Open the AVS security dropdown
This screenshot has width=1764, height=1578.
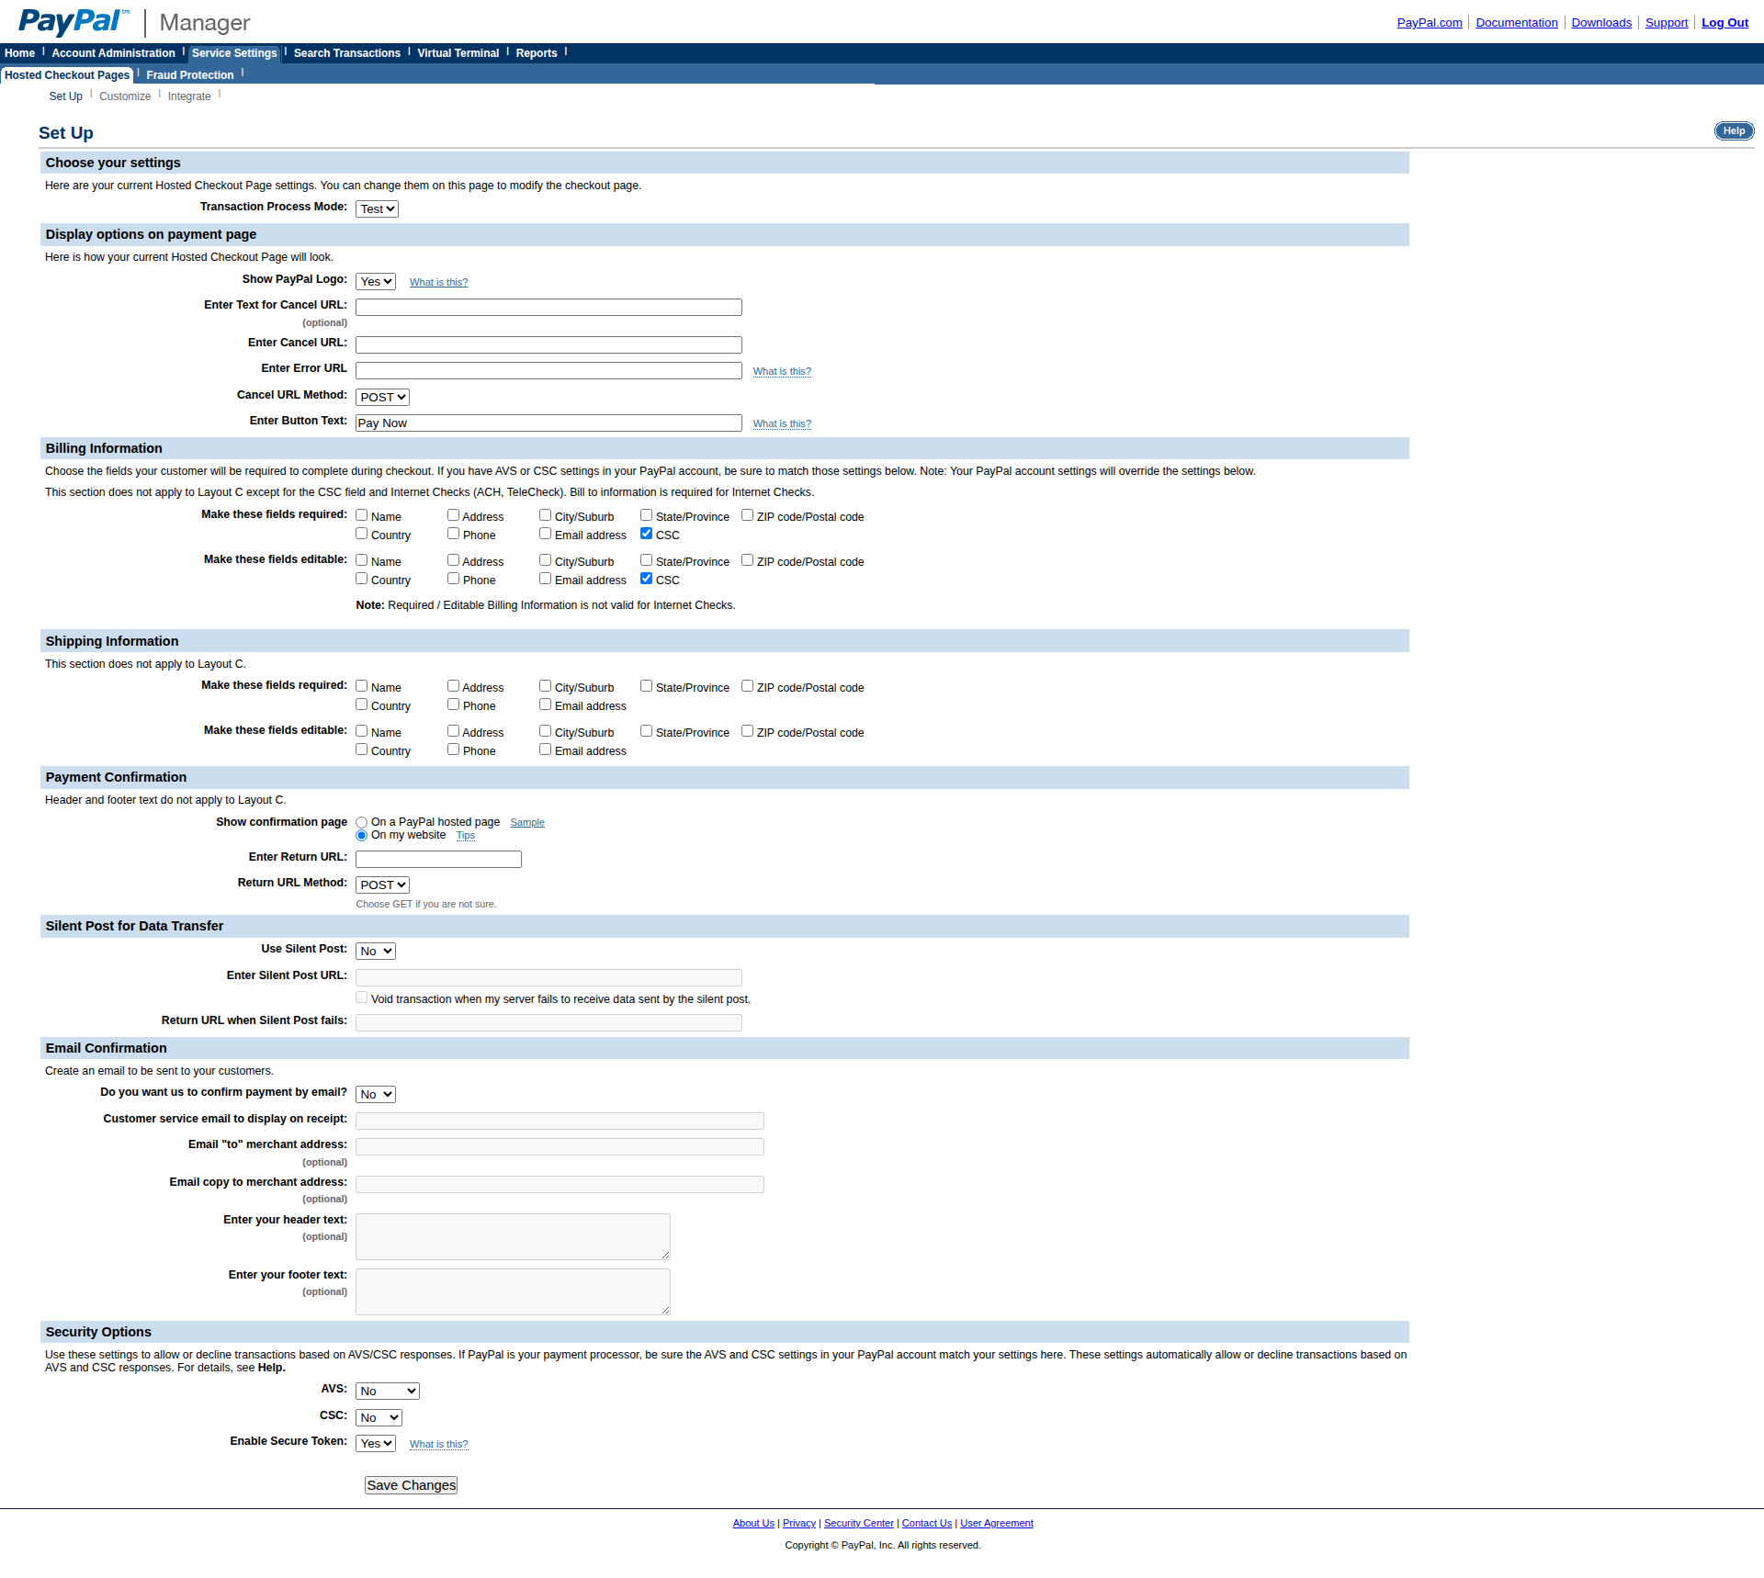[x=387, y=1392]
